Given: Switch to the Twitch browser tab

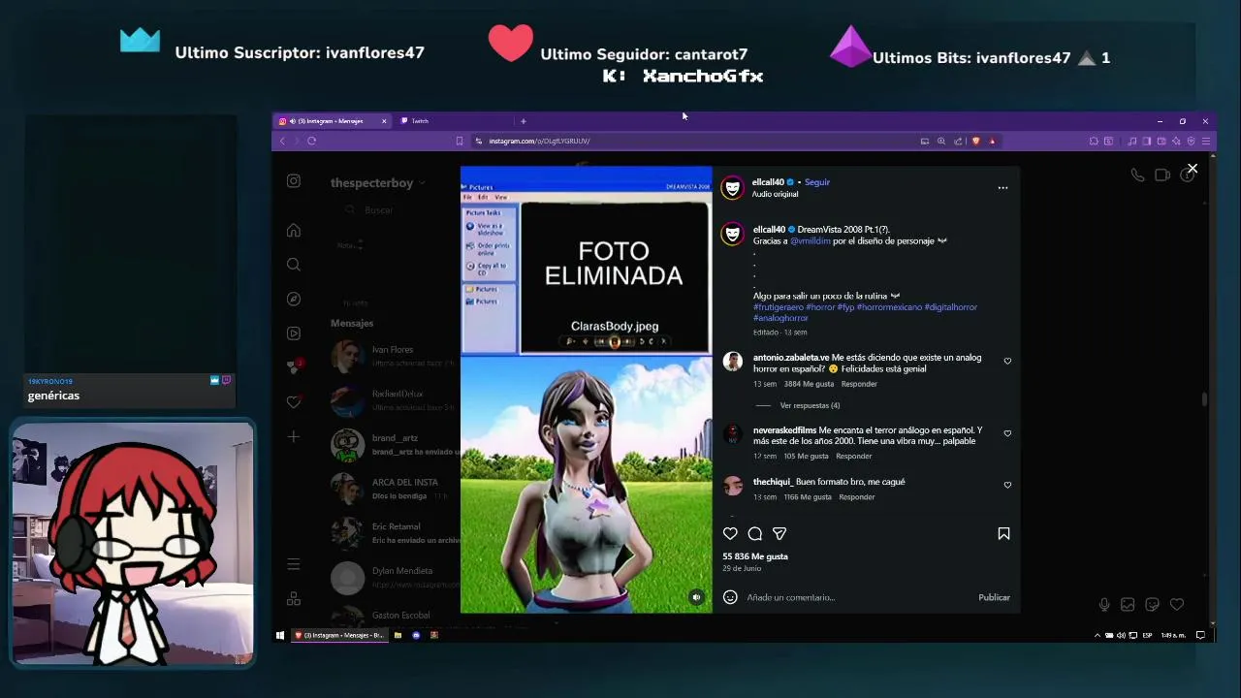Looking at the screenshot, I should [452, 121].
